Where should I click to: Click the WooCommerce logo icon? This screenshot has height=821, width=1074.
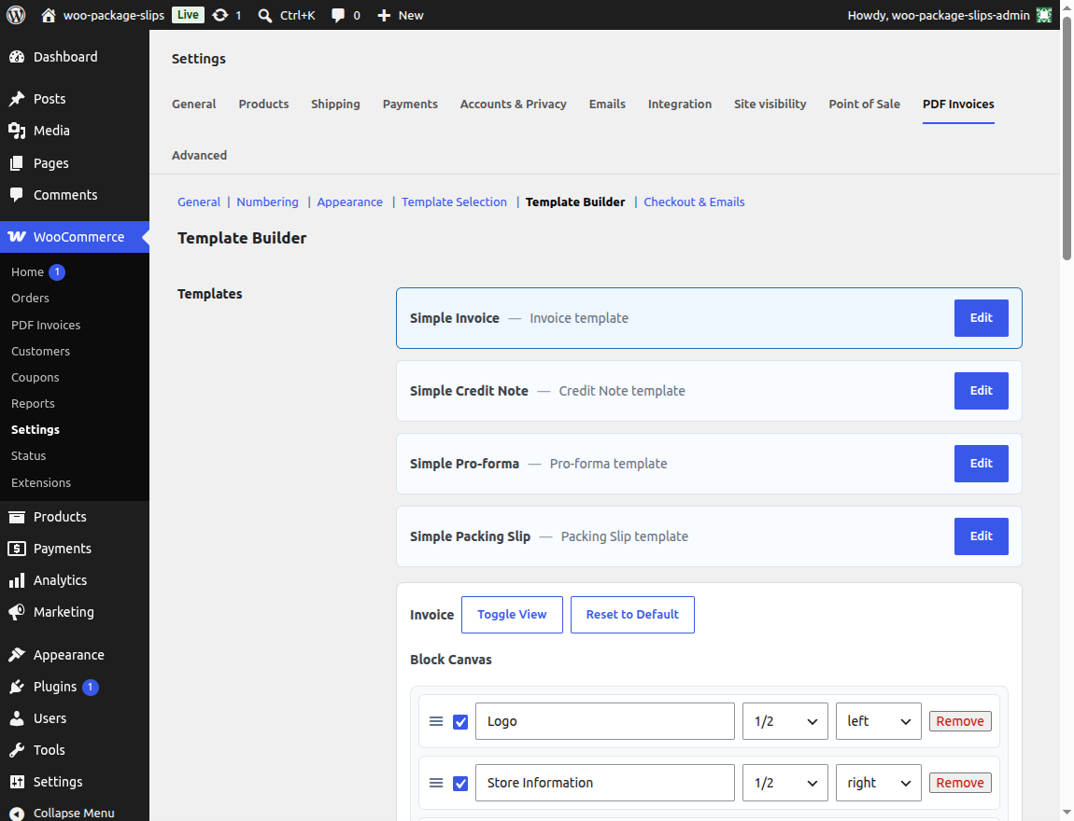point(17,237)
